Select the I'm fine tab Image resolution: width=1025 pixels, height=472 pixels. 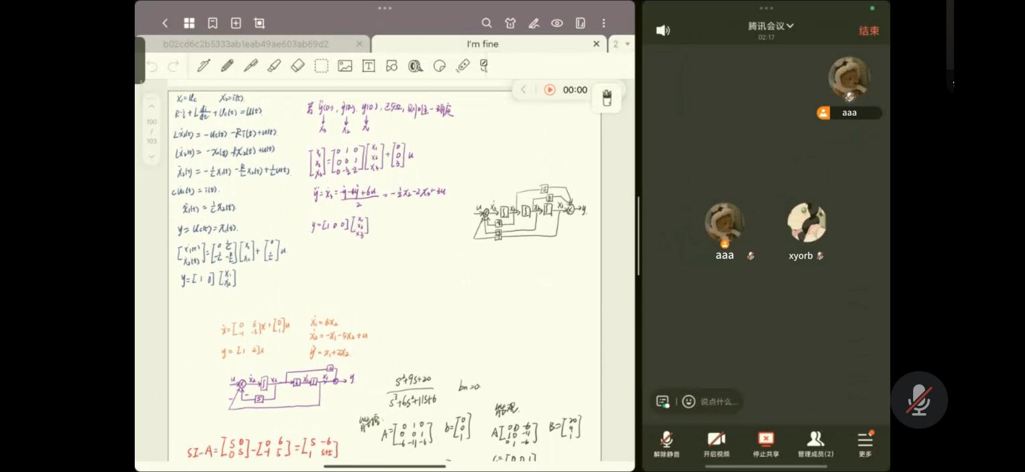coord(483,44)
